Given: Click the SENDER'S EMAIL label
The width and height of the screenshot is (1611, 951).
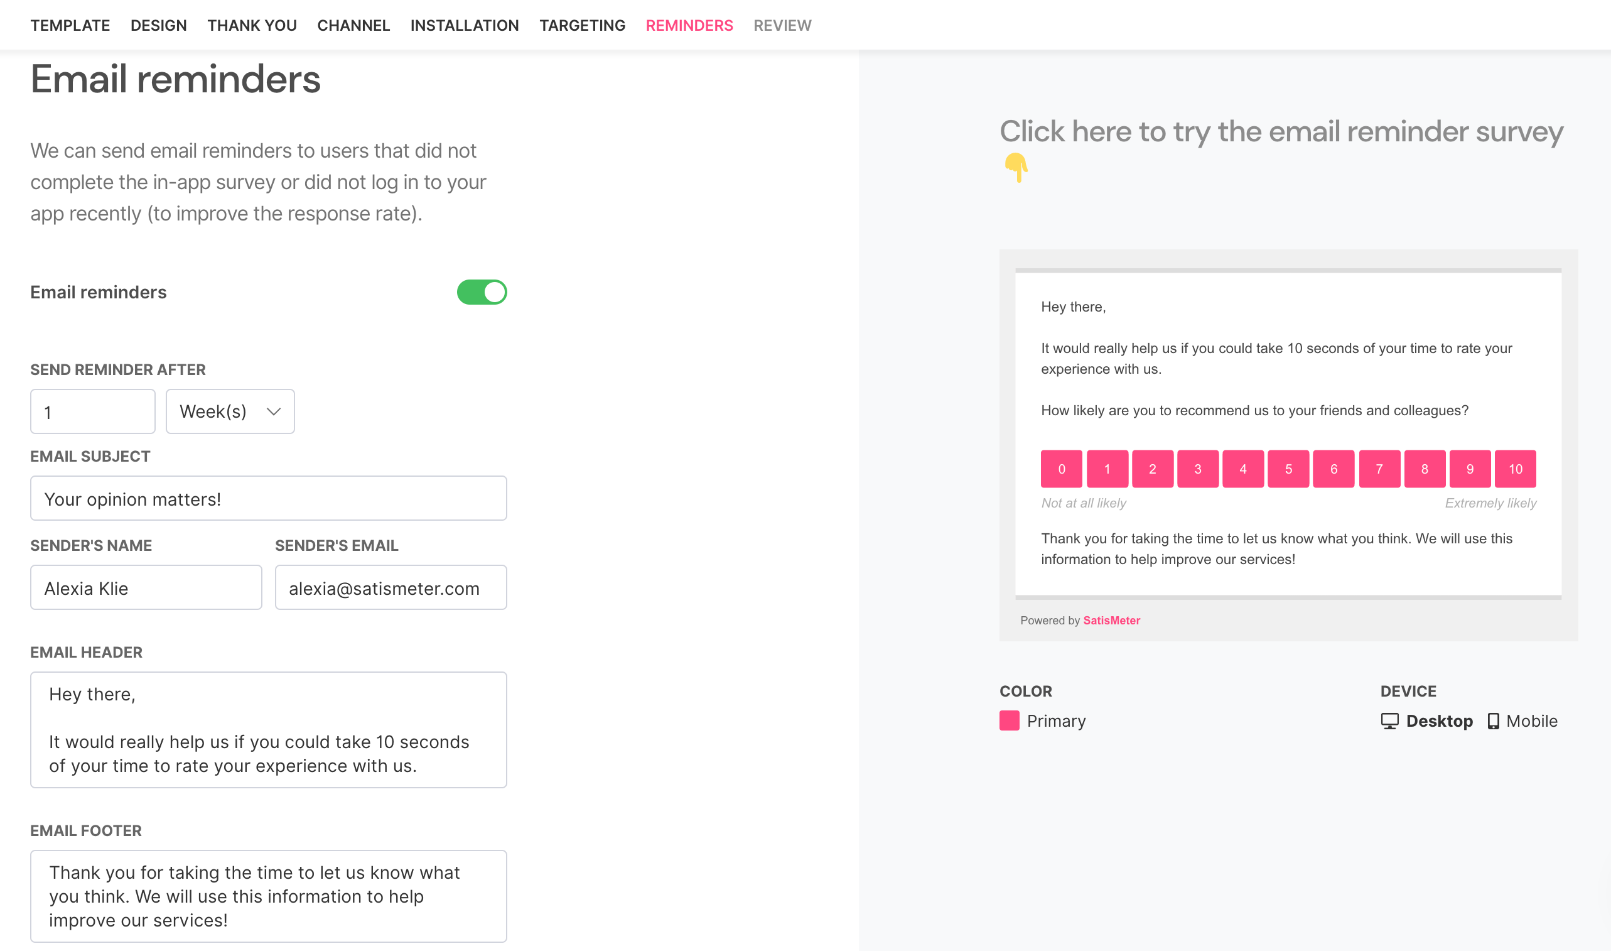Looking at the screenshot, I should tap(337, 545).
